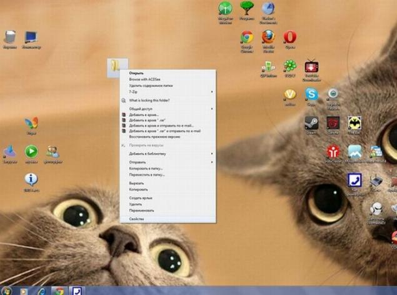Image resolution: width=397 pixels, height=295 pixels.
Task: Select the highlighted yellow folder icon
Action: pos(118,67)
